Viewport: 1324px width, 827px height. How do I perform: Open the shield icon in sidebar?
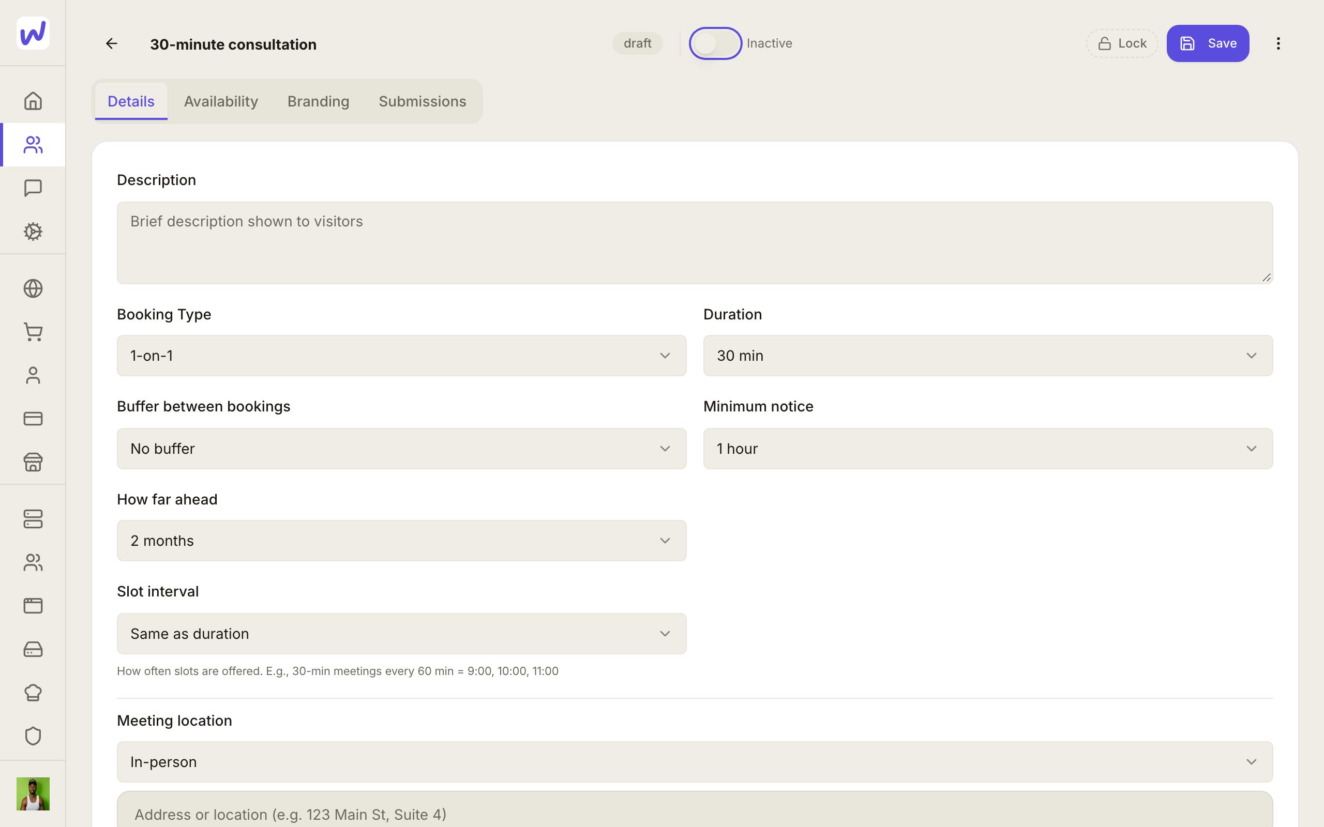pos(33,736)
